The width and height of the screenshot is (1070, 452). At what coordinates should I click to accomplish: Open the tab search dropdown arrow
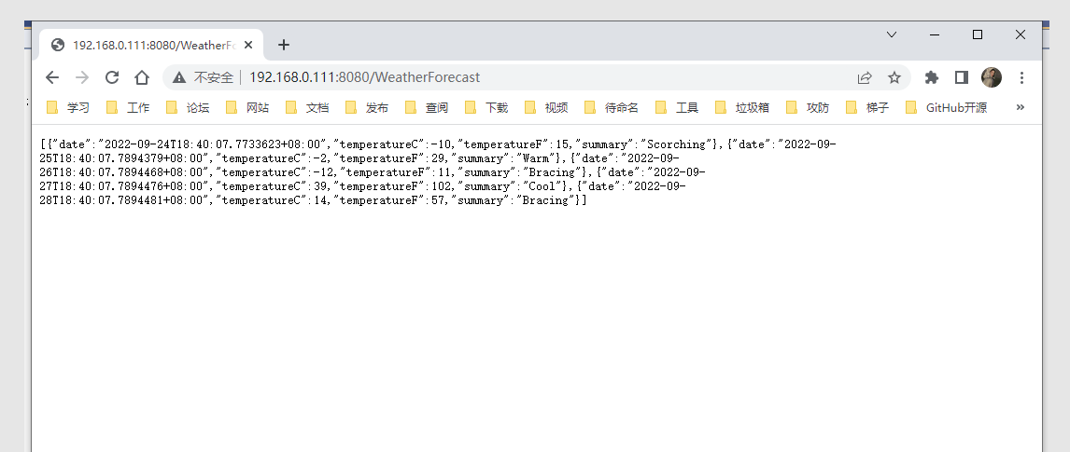tap(892, 34)
